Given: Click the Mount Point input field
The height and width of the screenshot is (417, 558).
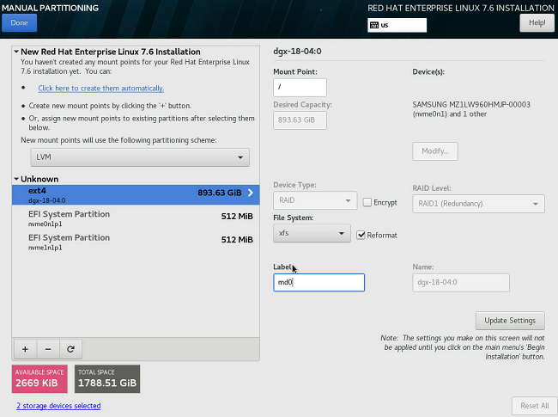Looking at the screenshot, I should [x=300, y=88].
